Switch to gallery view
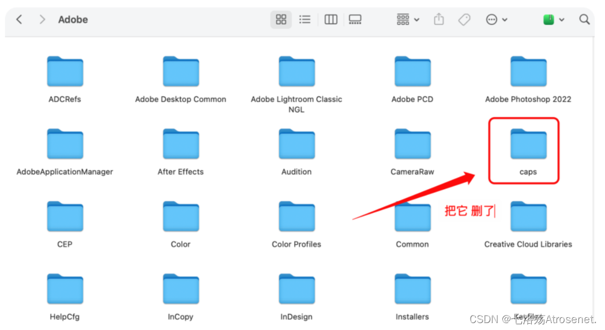Viewport: 605px width, 330px height. 355,19
